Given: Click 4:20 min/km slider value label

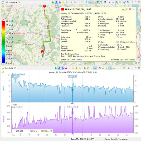Looking at the screenshot, I should tap(72, 107).
